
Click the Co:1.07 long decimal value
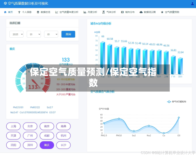[34, 112]
